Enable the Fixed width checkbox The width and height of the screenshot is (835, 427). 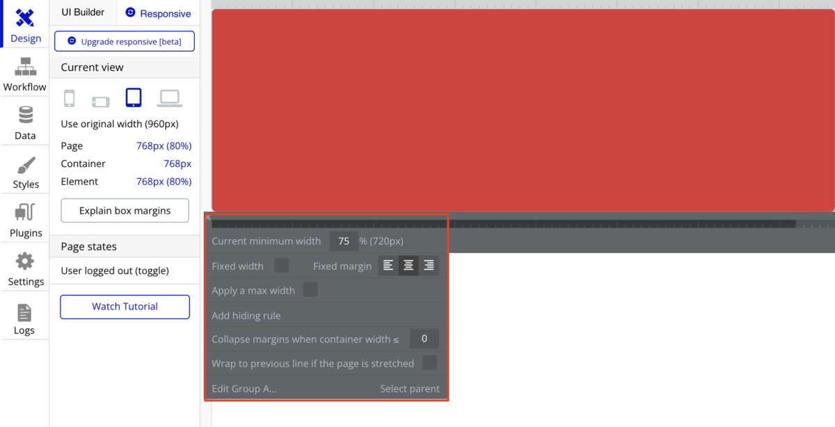pos(281,265)
